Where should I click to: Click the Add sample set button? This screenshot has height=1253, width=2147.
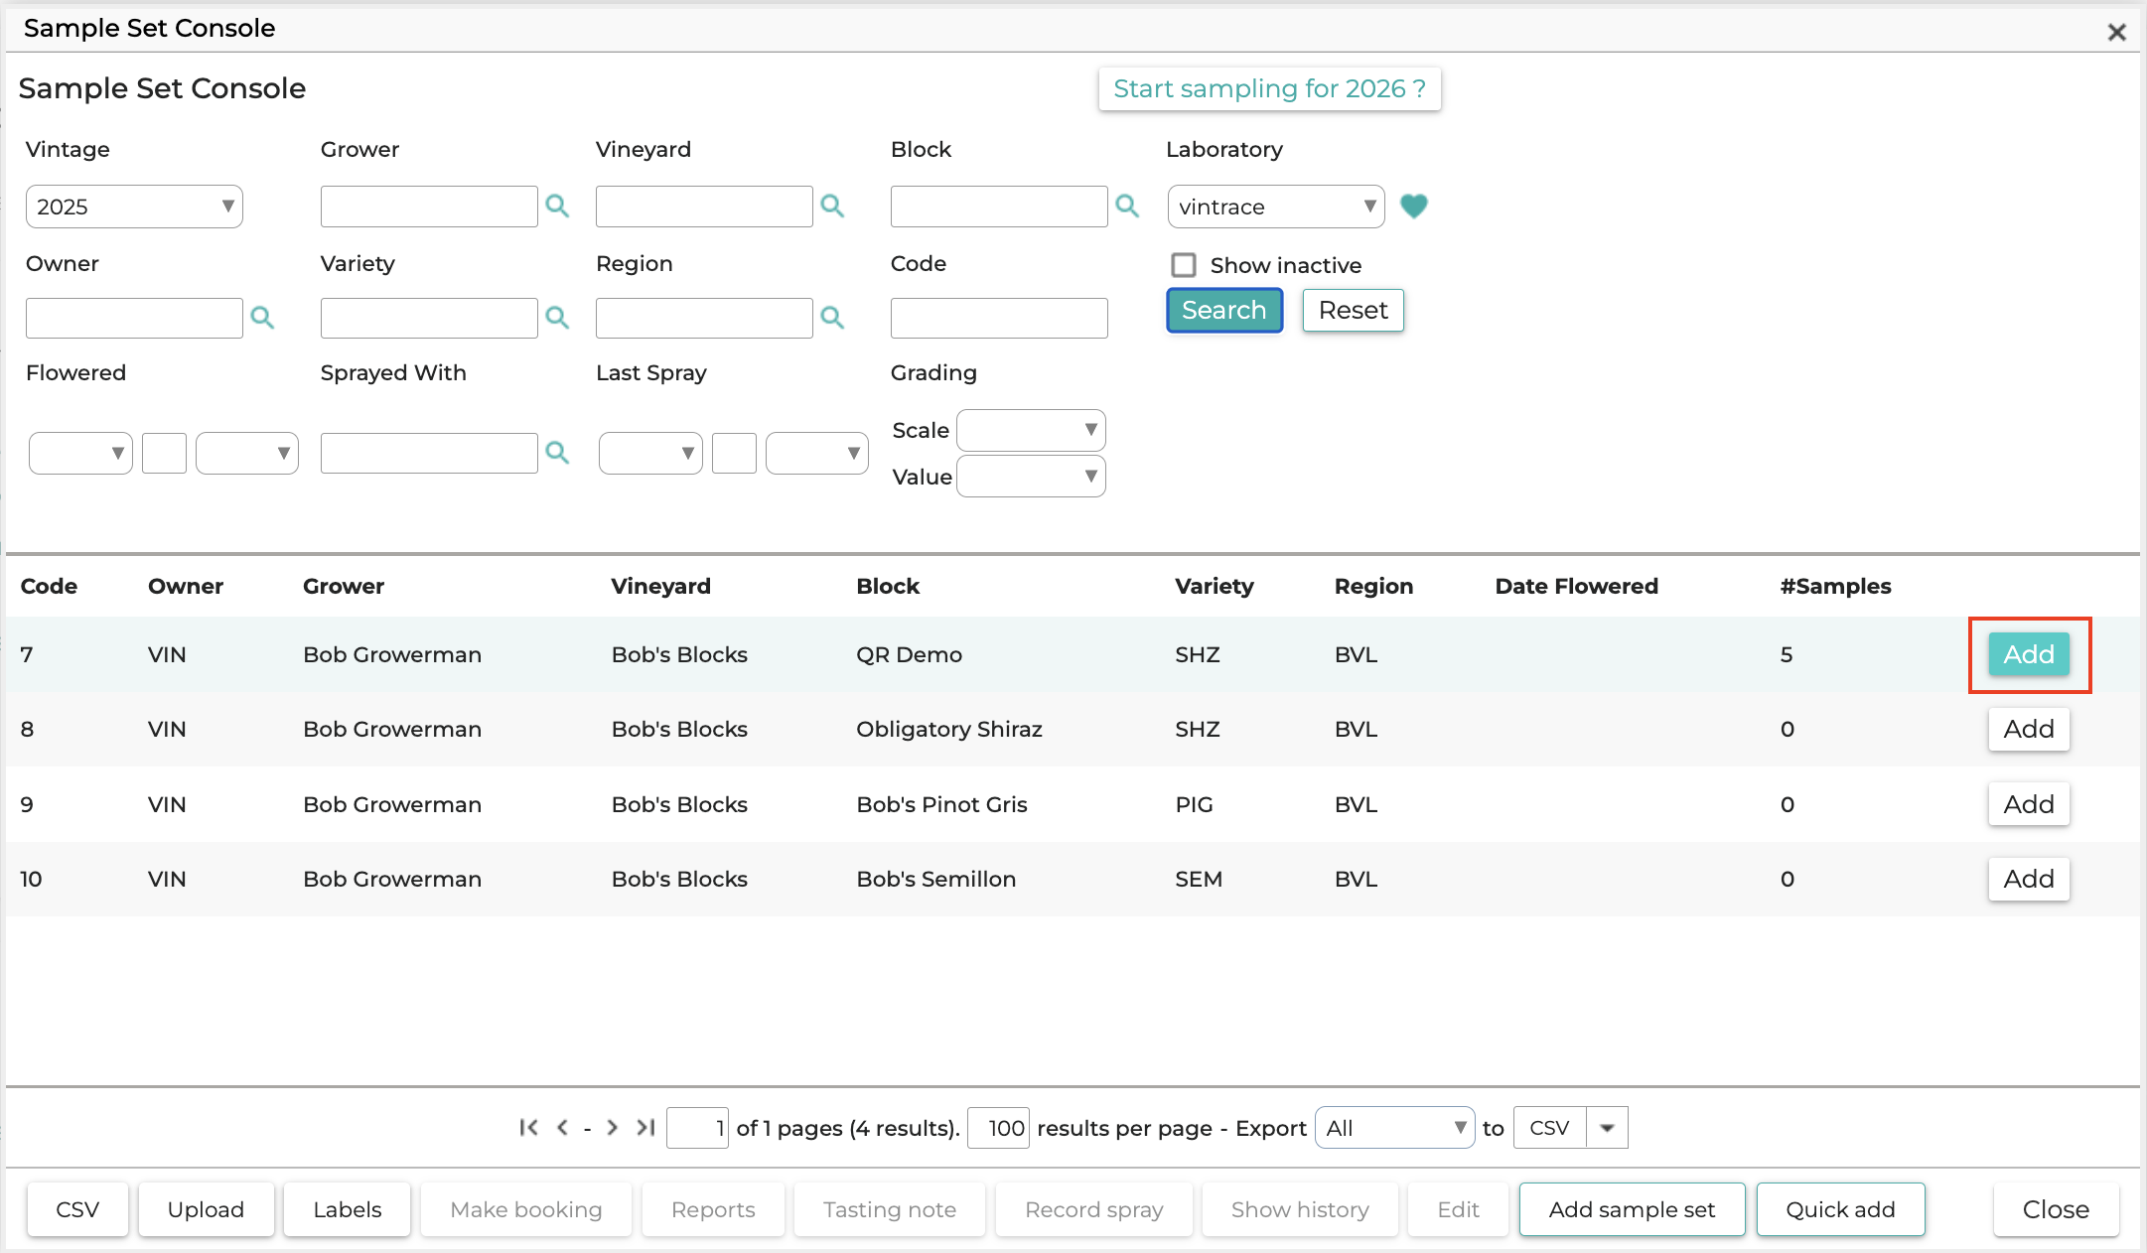pyautogui.click(x=1632, y=1209)
